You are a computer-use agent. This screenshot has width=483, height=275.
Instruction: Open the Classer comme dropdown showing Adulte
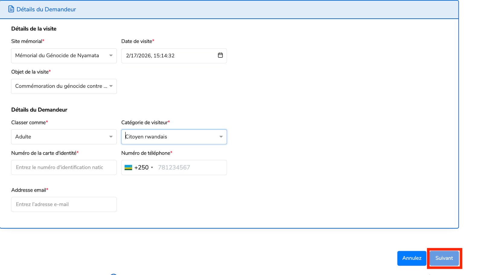pos(64,137)
